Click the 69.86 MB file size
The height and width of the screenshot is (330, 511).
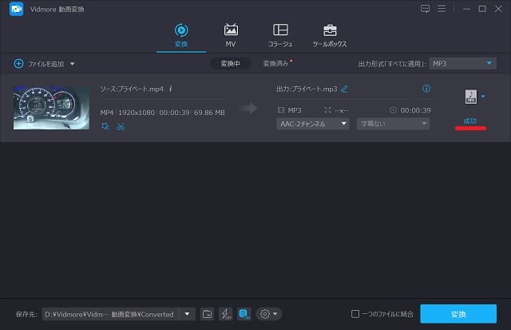coord(209,113)
